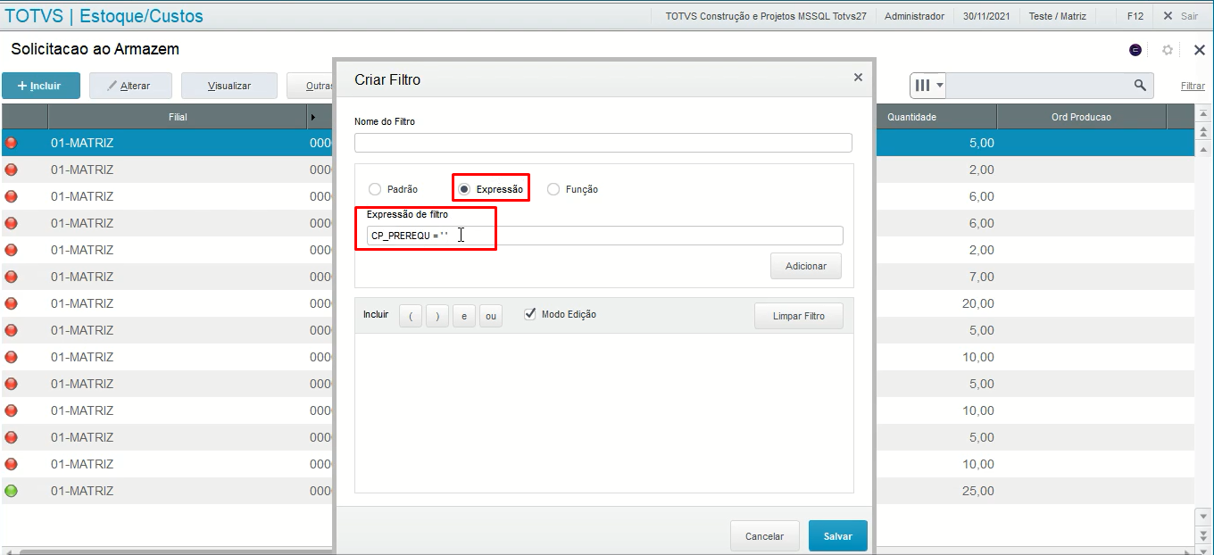Open the settings gear icon
1214x555 pixels.
pos(1167,51)
